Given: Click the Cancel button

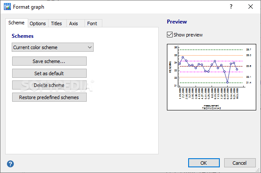Looking at the screenshot, I should click(240, 163).
